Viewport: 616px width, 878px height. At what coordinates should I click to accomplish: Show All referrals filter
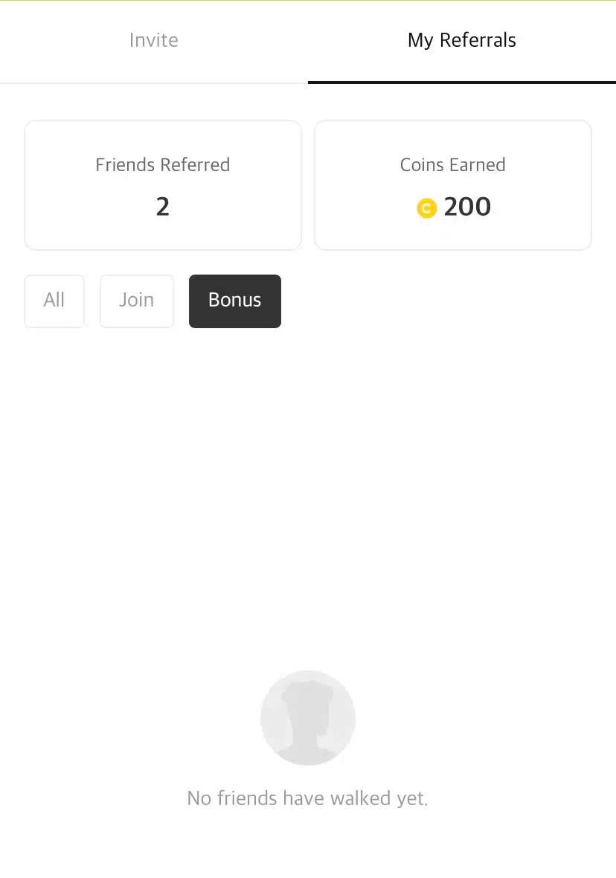tap(54, 301)
